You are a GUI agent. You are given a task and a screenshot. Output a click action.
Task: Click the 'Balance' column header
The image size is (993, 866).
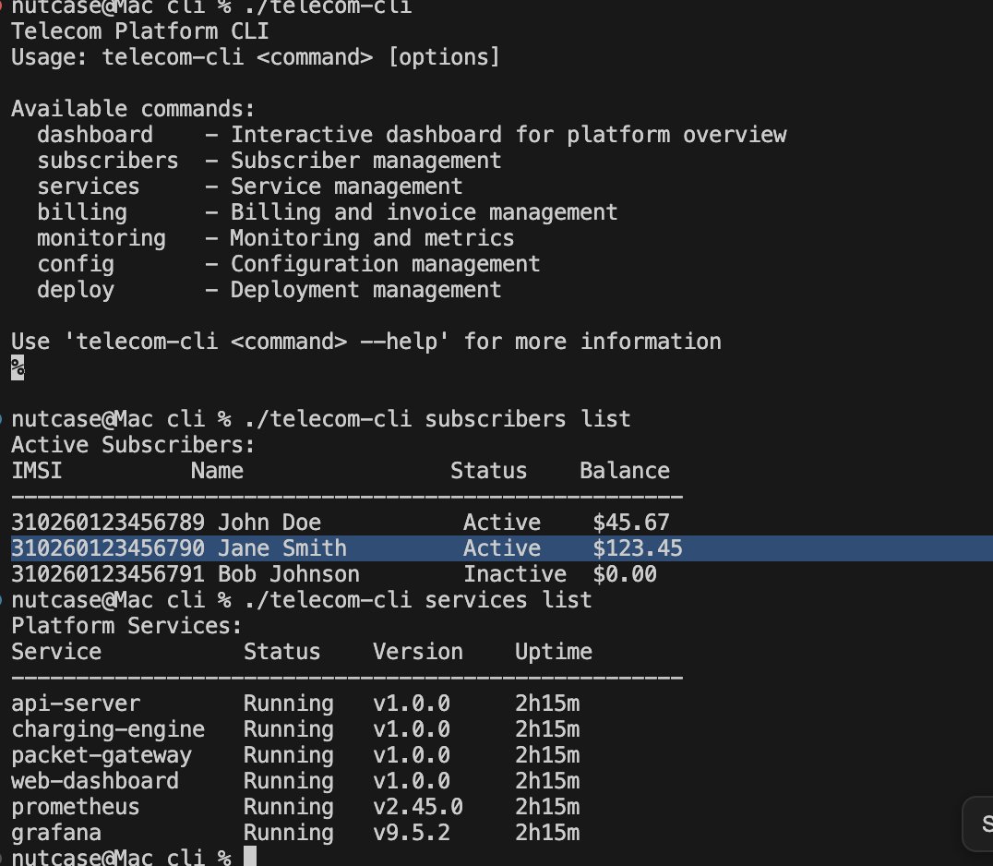625,471
